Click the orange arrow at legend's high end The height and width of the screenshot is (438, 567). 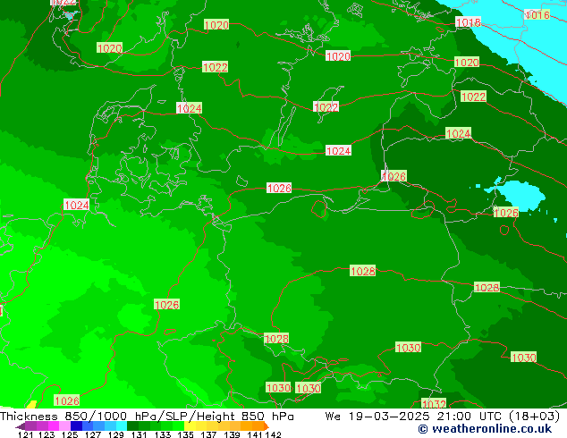click(x=267, y=426)
